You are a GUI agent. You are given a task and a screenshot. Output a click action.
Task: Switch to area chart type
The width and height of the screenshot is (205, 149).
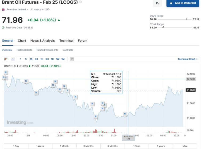tap(13, 59)
